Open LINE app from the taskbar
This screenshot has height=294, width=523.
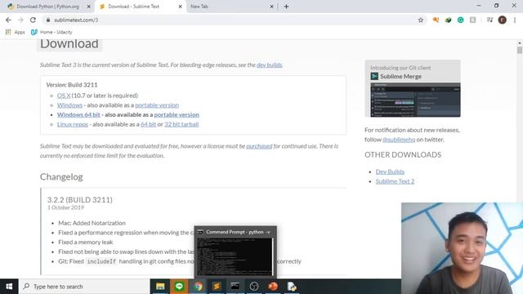(x=179, y=287)
